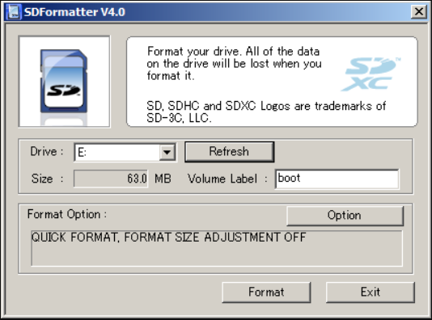Viewport: 432px width, 320px height.
Task: Close the SDFormatter window
Action: 419,12
